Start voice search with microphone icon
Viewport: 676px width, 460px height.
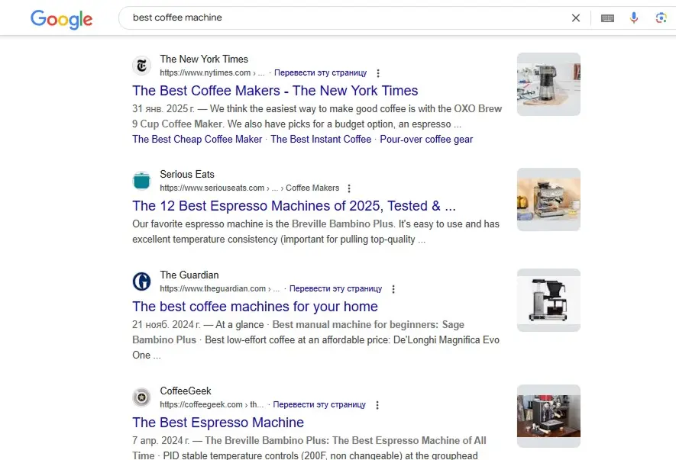click(x=634, y=18)
